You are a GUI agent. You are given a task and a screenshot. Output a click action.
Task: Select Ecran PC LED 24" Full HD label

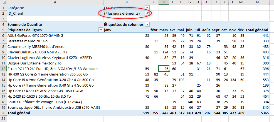point(52,69)
